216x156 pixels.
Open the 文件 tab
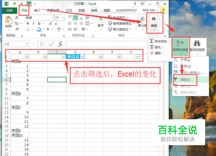pos(10,10)
